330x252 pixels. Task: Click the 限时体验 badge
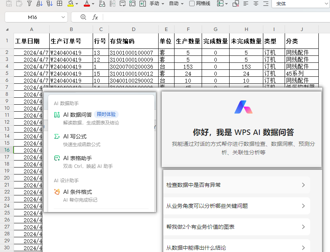tap(106, 114)
